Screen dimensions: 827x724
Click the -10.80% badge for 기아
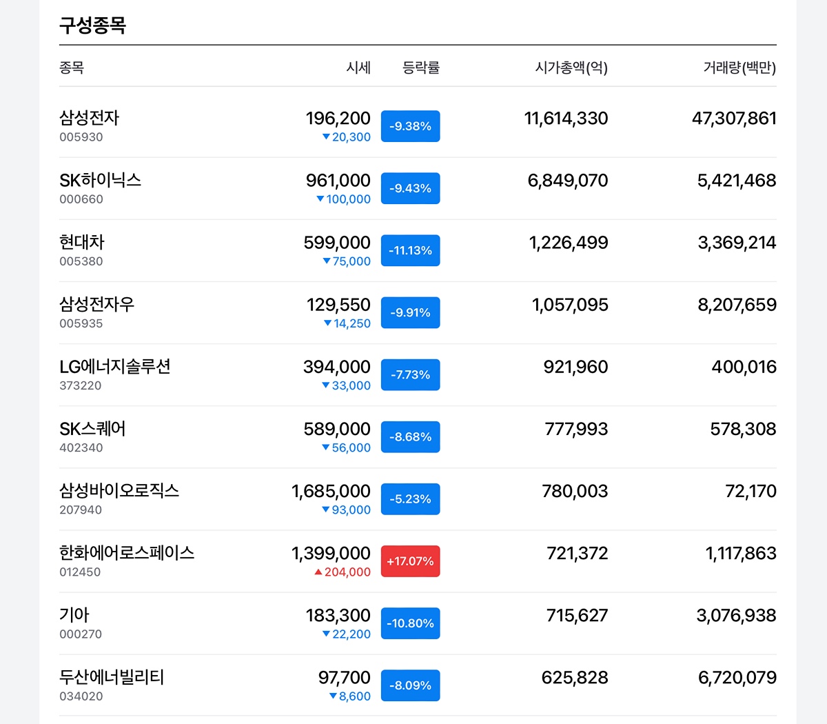[410, 623]
